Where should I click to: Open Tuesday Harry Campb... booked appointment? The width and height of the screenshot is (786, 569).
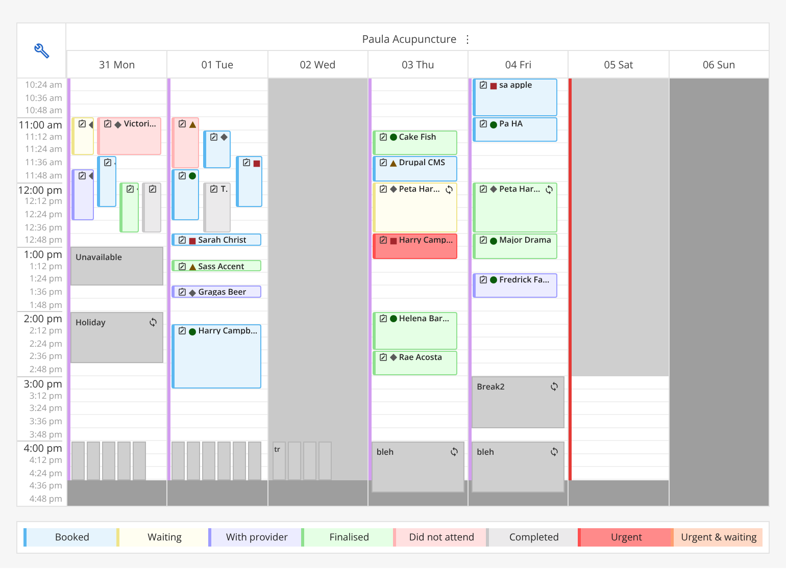[x=216, y=356]
